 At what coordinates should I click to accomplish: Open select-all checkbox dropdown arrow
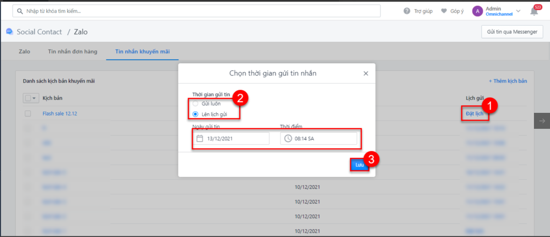click(34, 98)
